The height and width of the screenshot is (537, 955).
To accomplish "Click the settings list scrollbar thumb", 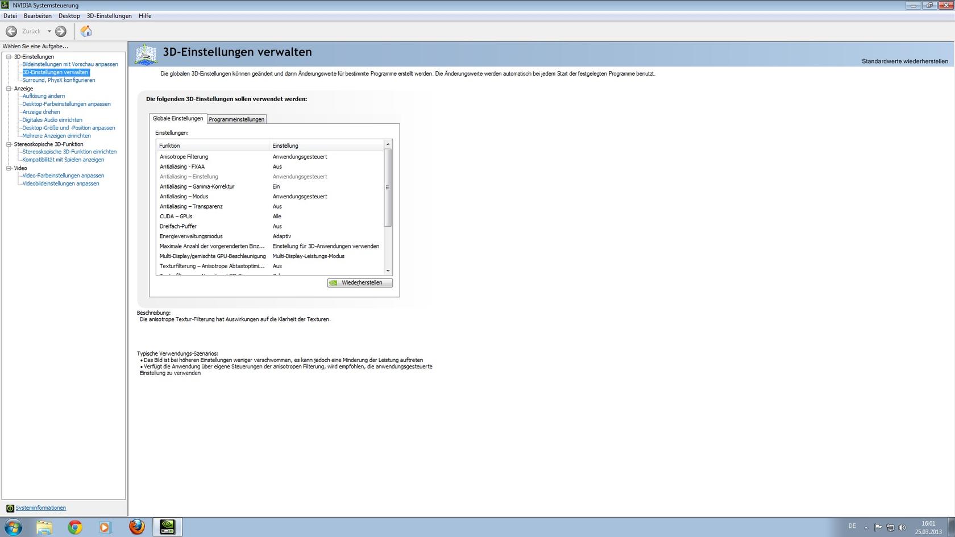I will pyautogui.click(x=388, y=188).
